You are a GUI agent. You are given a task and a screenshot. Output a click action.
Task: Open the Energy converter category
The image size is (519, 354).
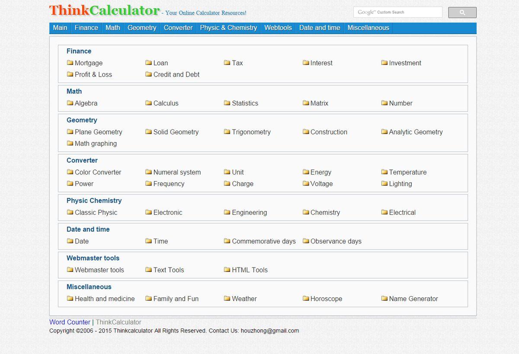321,172
